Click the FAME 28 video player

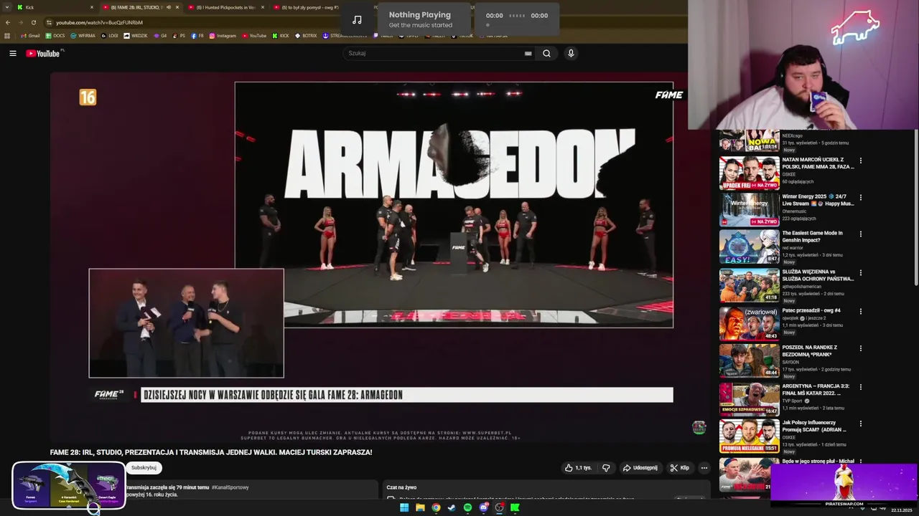tap(380, 258)
